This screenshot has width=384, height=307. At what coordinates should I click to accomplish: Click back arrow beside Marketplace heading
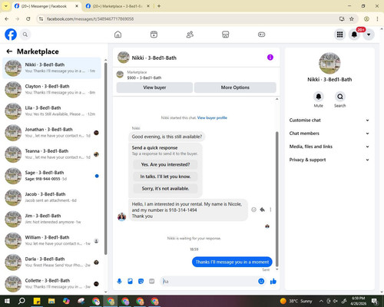(9, 51)
